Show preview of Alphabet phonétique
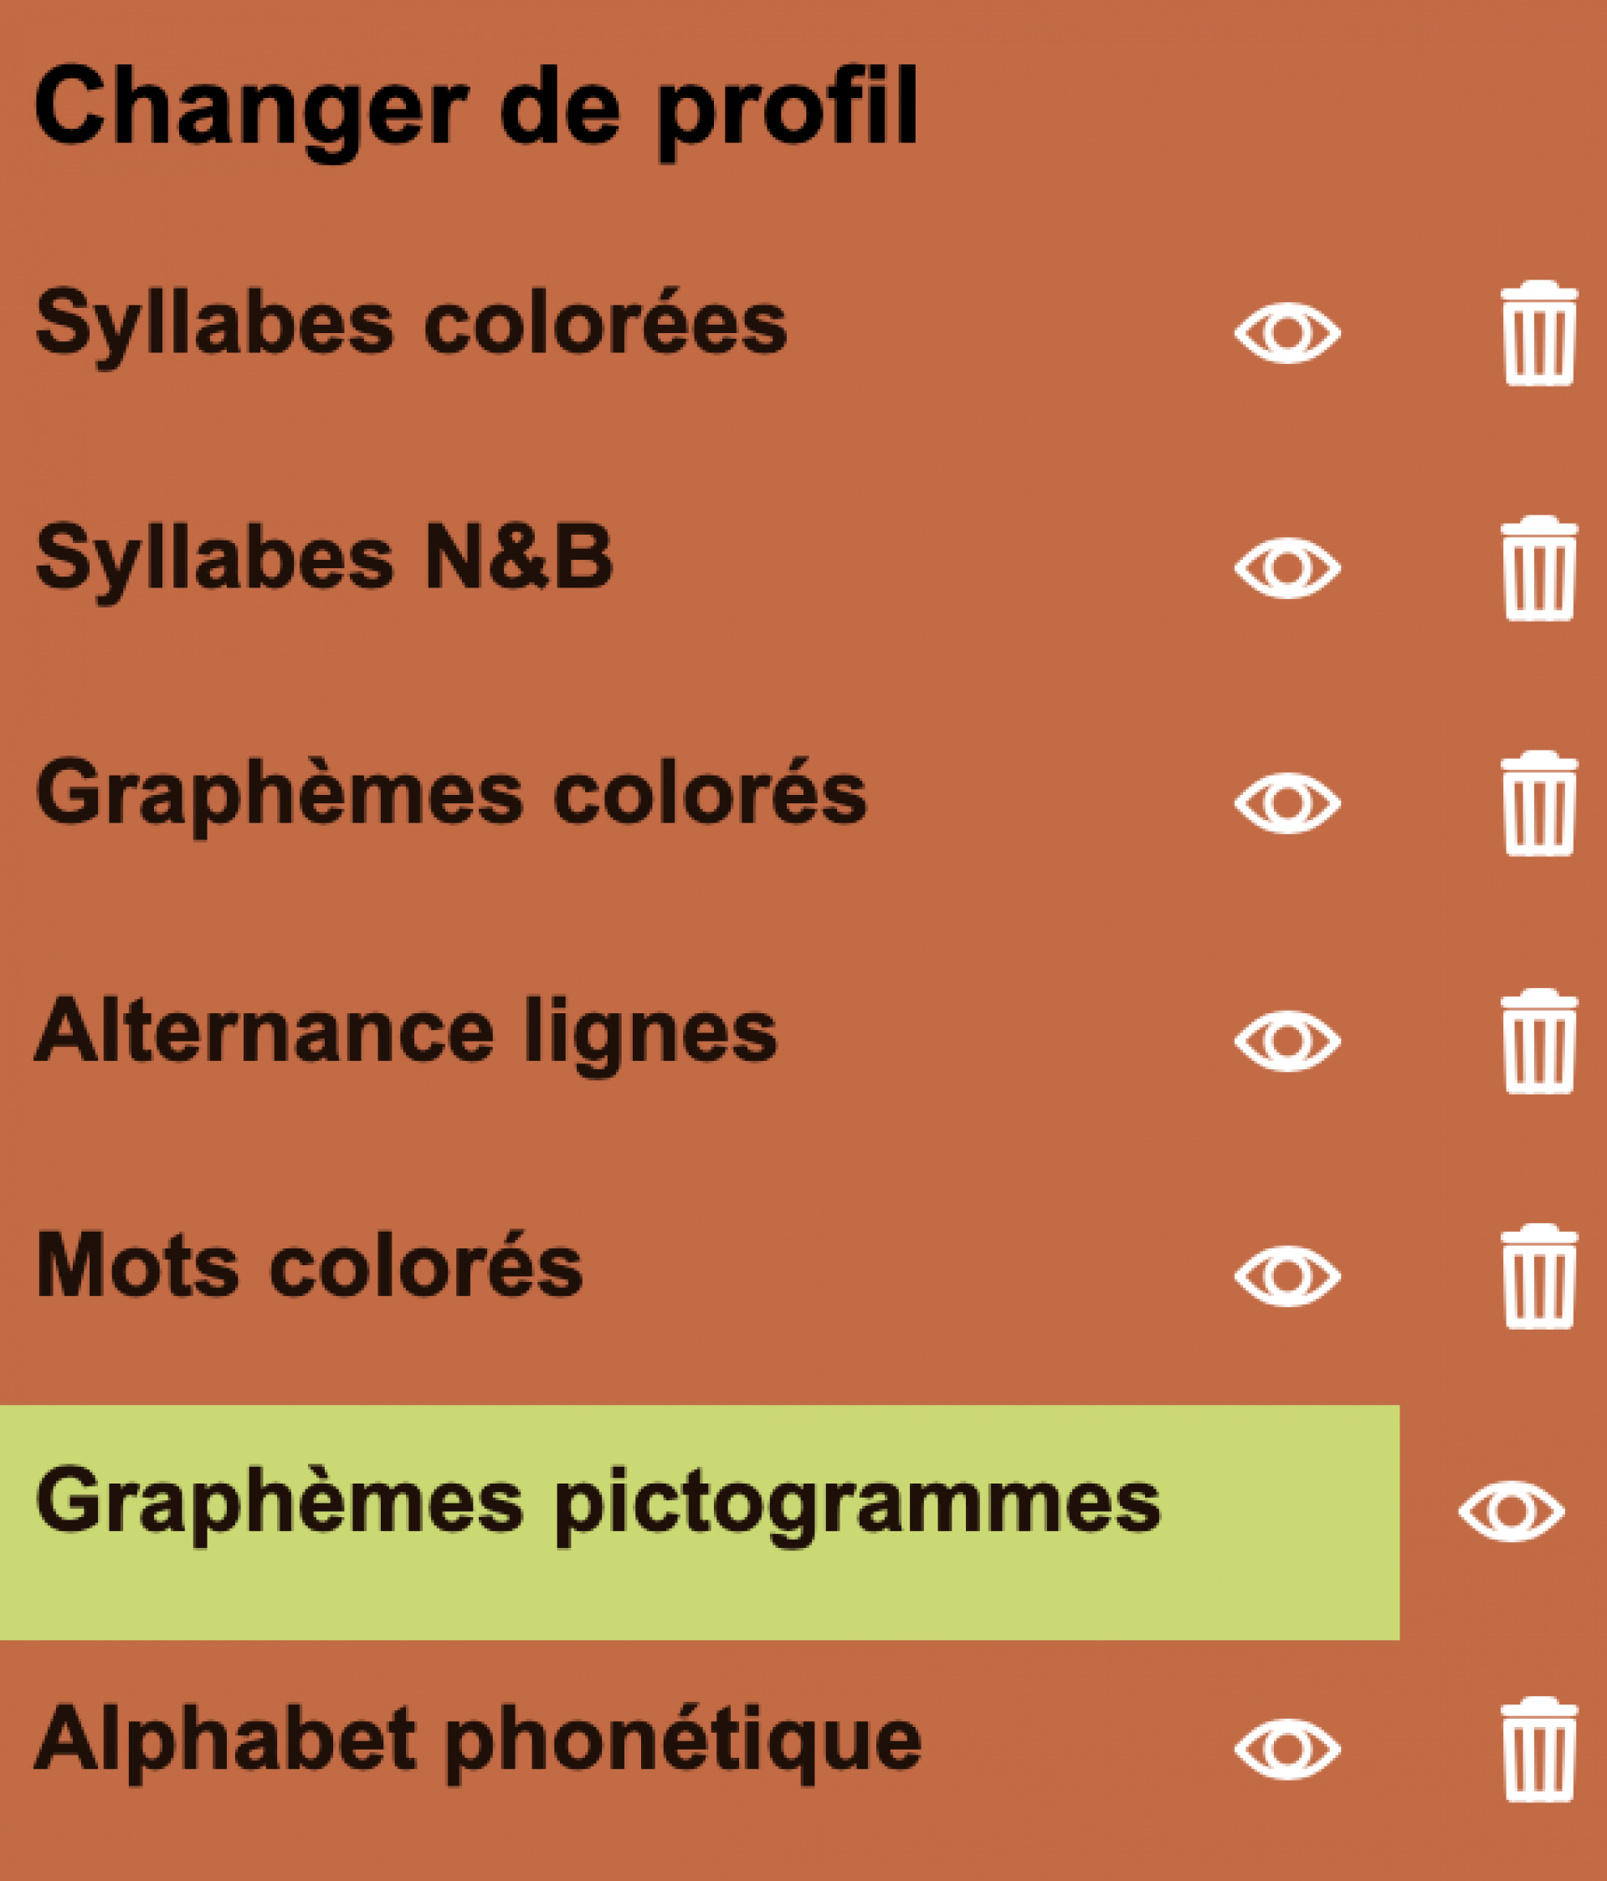The image size is (1607, 1881). [x=1286, y=1749]
